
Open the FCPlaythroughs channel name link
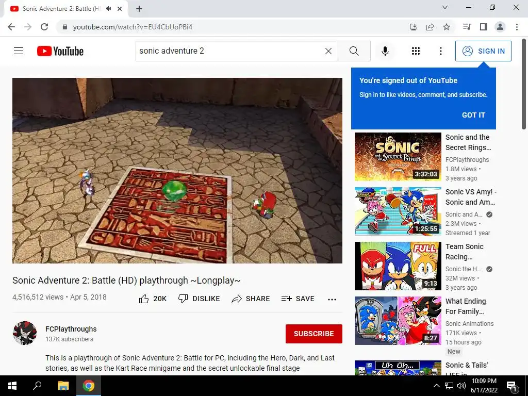(x=71, y=329)
